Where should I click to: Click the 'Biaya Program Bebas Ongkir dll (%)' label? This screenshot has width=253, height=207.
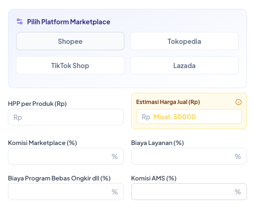click(x=59, y=178)
